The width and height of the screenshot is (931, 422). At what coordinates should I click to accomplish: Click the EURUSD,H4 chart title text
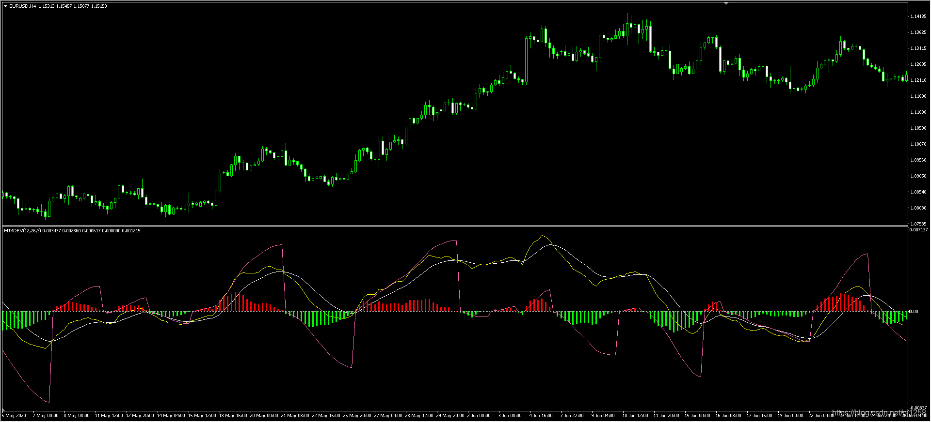pos(22,6)
